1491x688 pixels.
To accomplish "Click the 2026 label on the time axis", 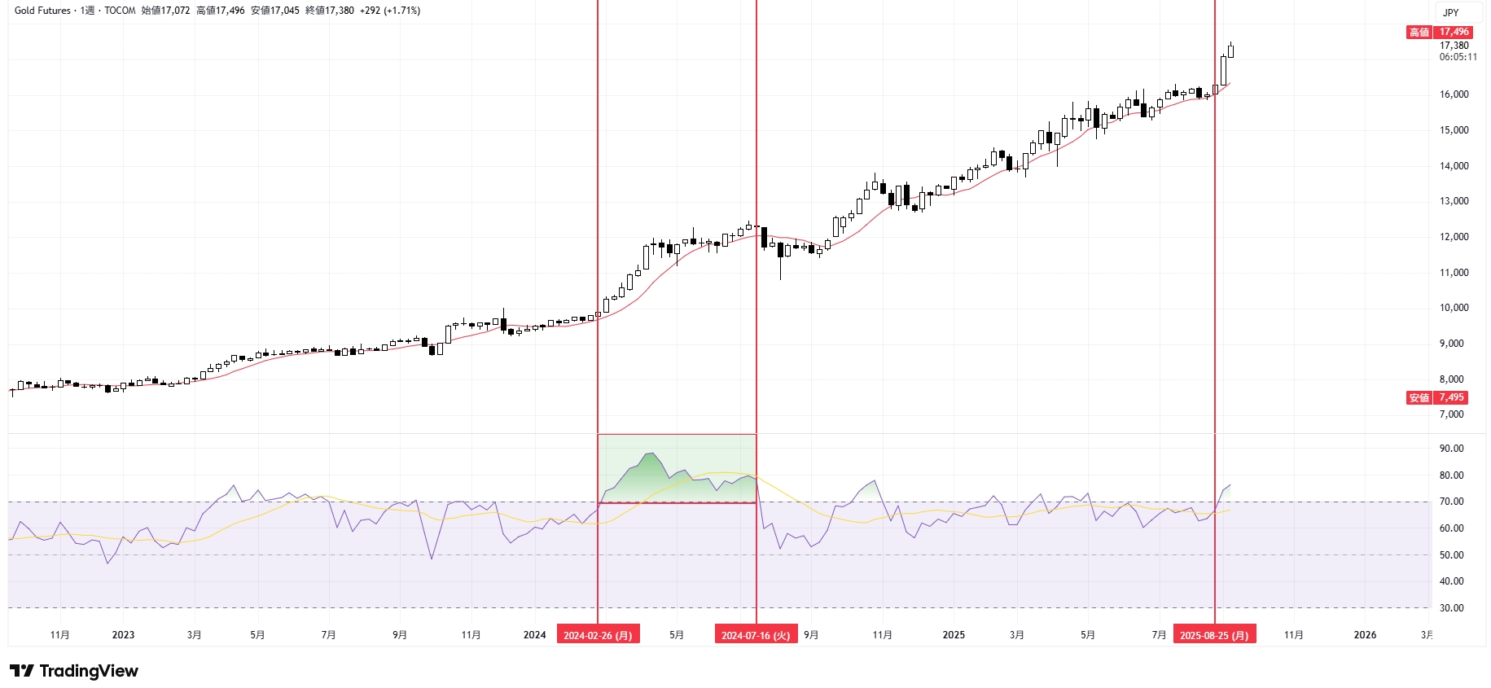I will [1365, 635].
